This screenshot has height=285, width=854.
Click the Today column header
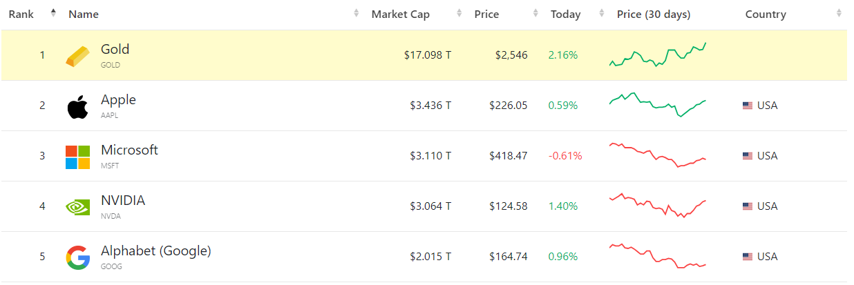coord(565,14)
